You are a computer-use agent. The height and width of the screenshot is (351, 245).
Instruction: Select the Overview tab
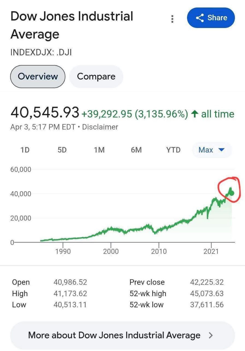38,77
